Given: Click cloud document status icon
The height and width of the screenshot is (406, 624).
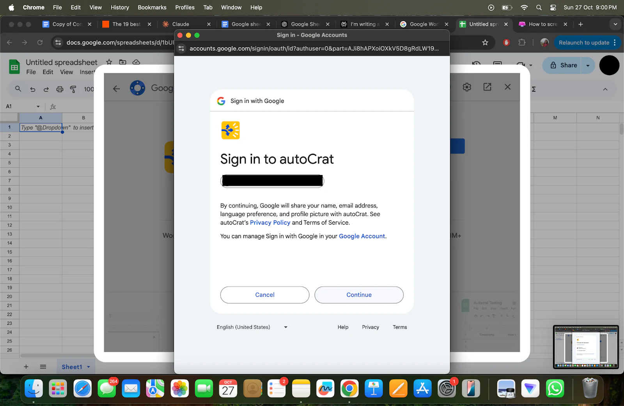Looking at the screenshot, I should pyautogui.click(x=136, y=62).
